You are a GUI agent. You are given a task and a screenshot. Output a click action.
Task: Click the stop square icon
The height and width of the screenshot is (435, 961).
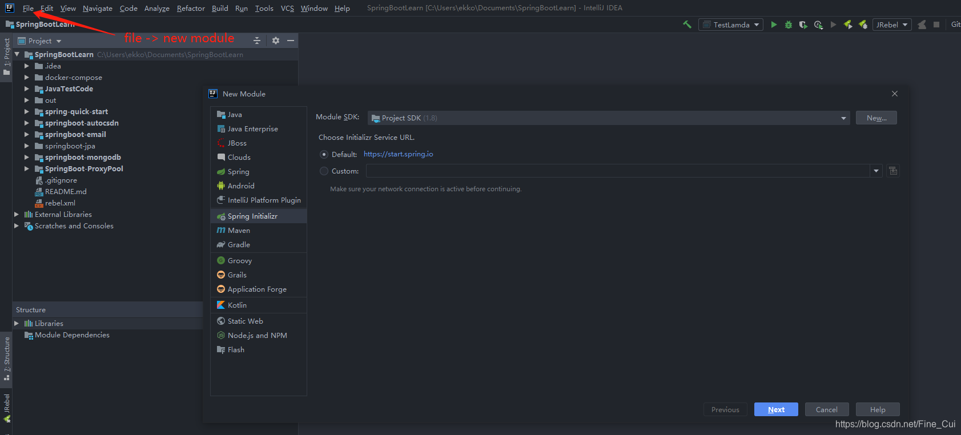(936, 25)
